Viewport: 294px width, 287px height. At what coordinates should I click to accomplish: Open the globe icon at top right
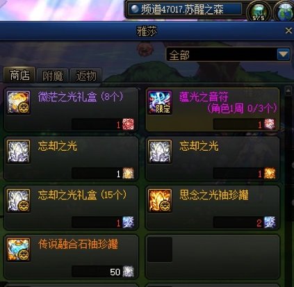pos(285,11)
